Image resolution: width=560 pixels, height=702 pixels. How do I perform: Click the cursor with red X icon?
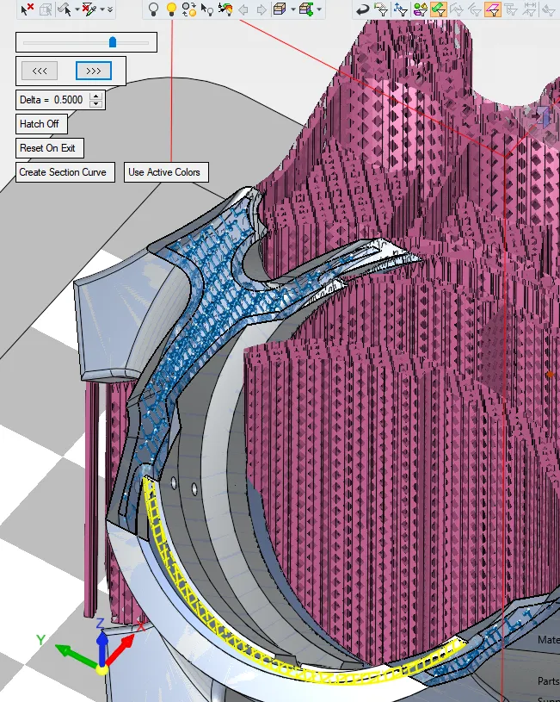[x=28, y=9]
